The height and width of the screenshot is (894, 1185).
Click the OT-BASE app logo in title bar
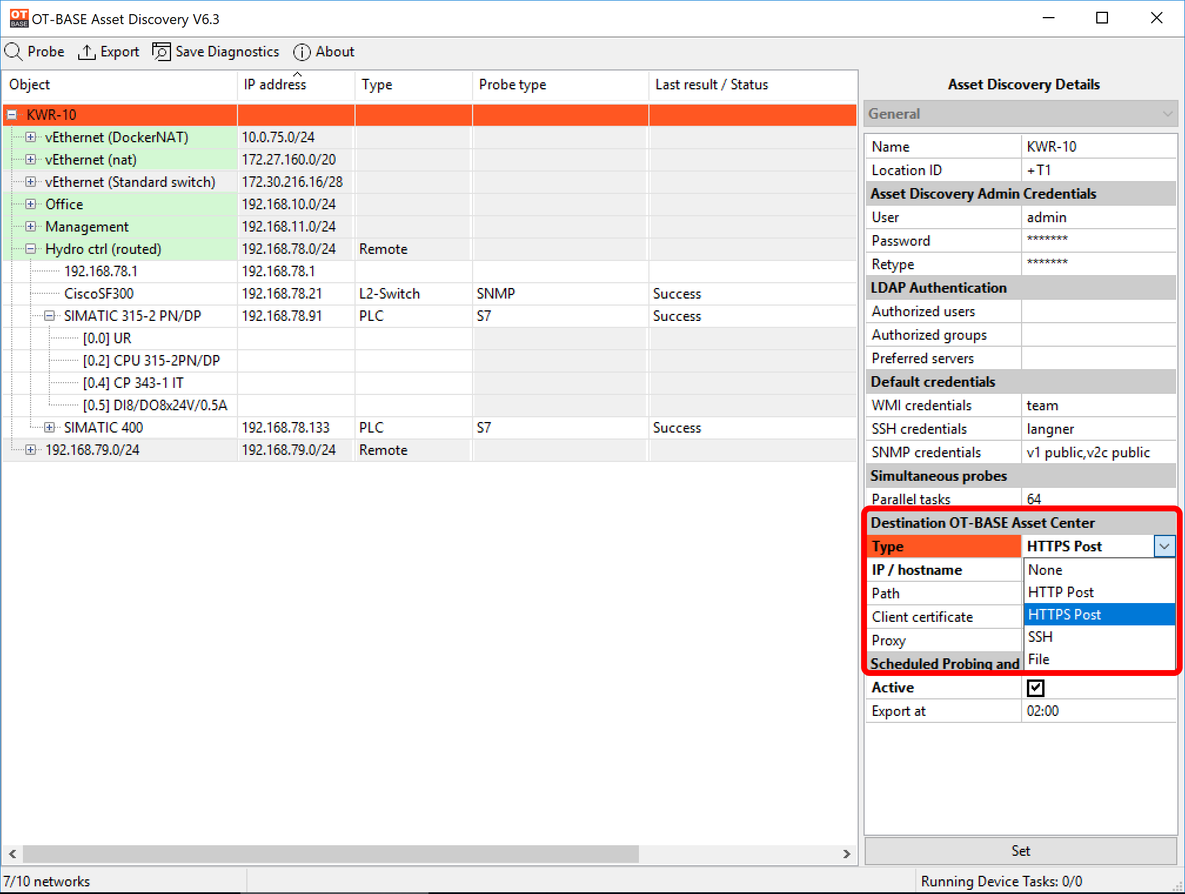pos(19,18)
